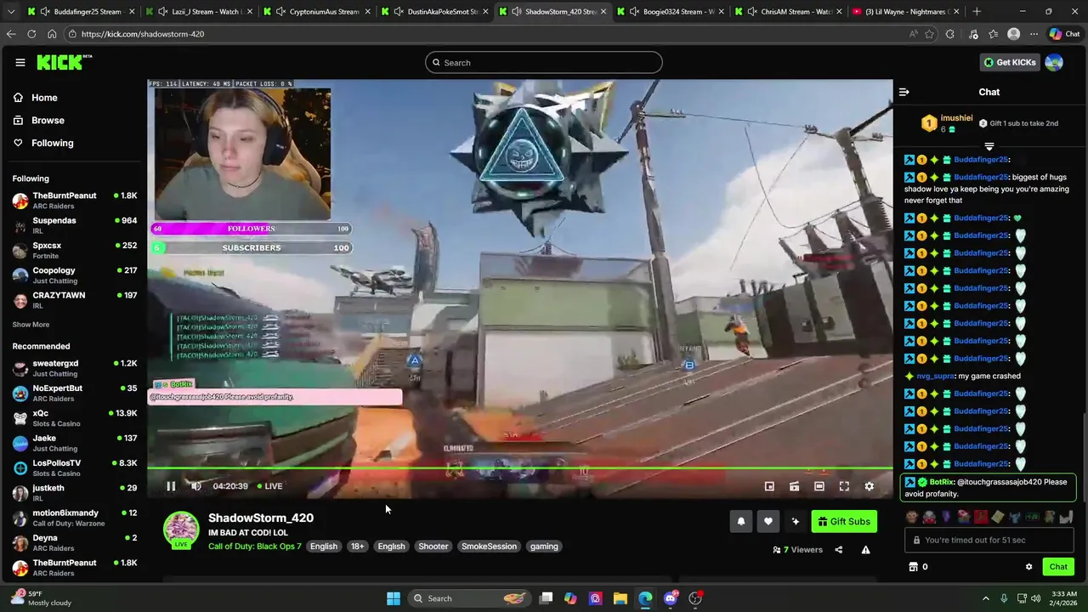Open Copilot Chat in browser toolbar
Viewport: 1088px width, 612px height.
point(1066,34)
